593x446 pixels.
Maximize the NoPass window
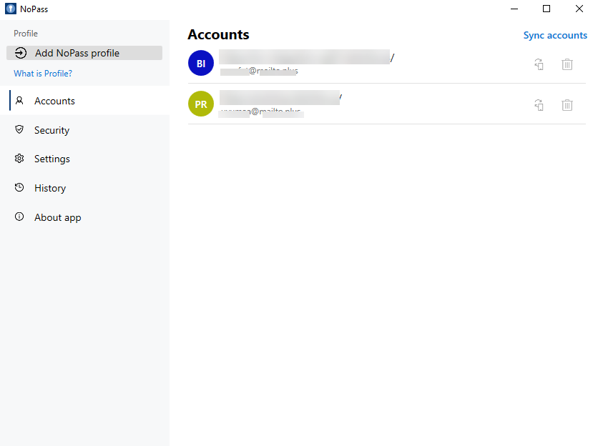pos(547,9)
